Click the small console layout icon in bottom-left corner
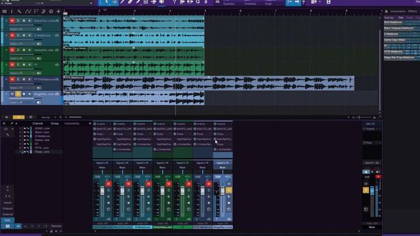420x236 pixels. pos(8,226)
